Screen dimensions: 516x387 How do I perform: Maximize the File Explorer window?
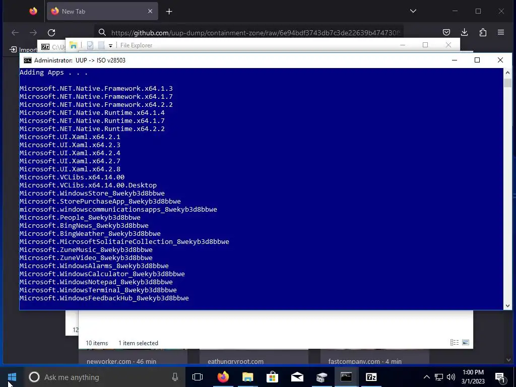(x=425, y=45)
